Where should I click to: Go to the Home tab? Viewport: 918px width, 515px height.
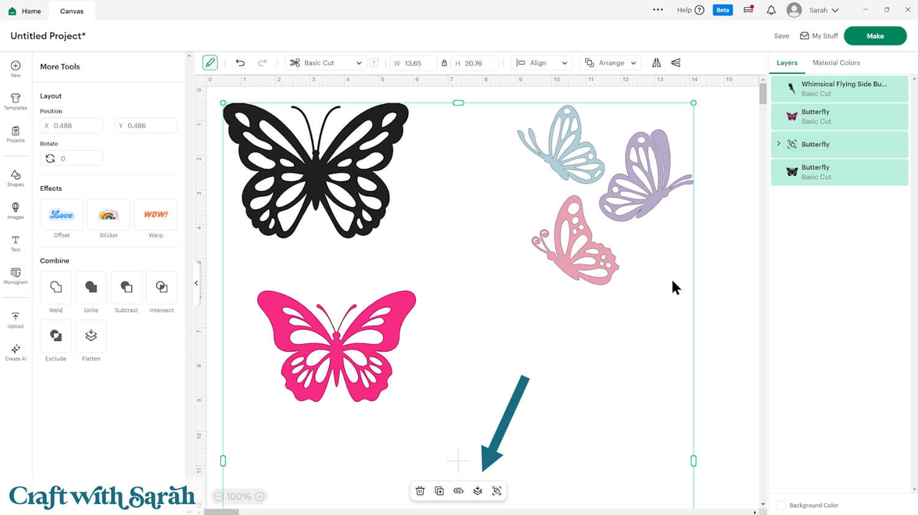click(x=25, y=11)
